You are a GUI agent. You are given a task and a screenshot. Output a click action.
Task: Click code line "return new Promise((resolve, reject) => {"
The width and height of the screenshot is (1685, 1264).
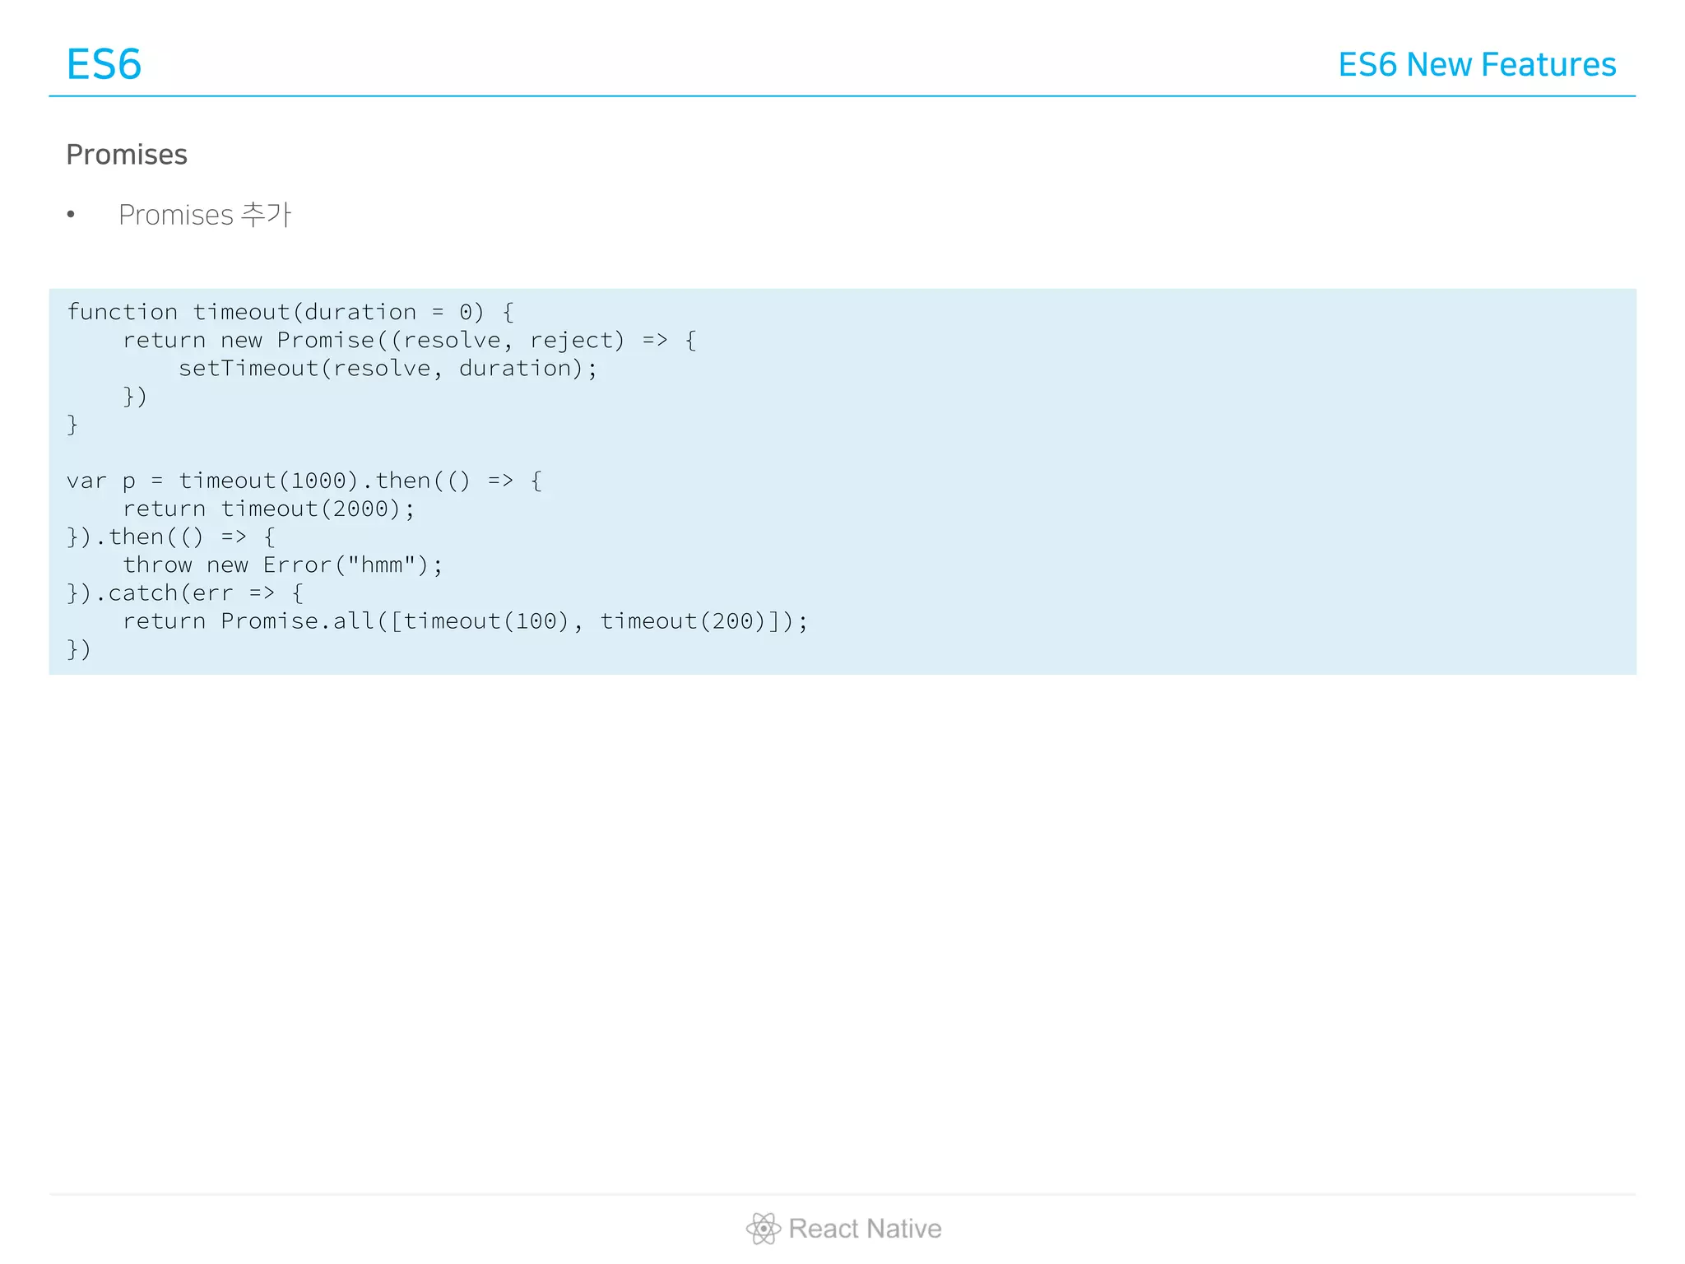coord(410,340)
